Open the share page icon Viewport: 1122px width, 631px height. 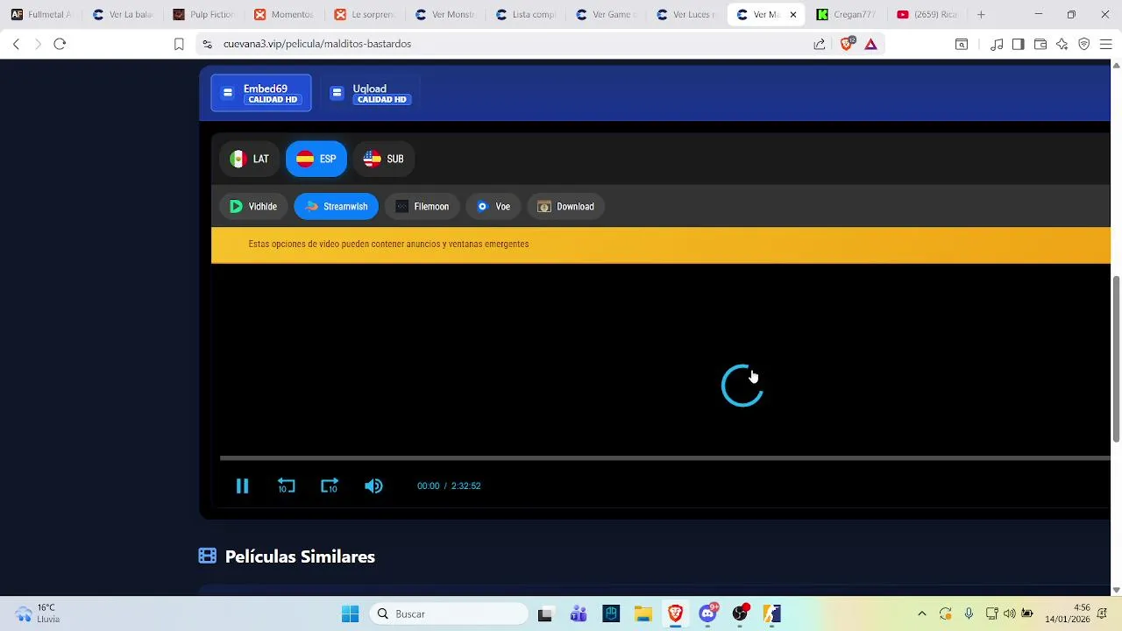819,44
